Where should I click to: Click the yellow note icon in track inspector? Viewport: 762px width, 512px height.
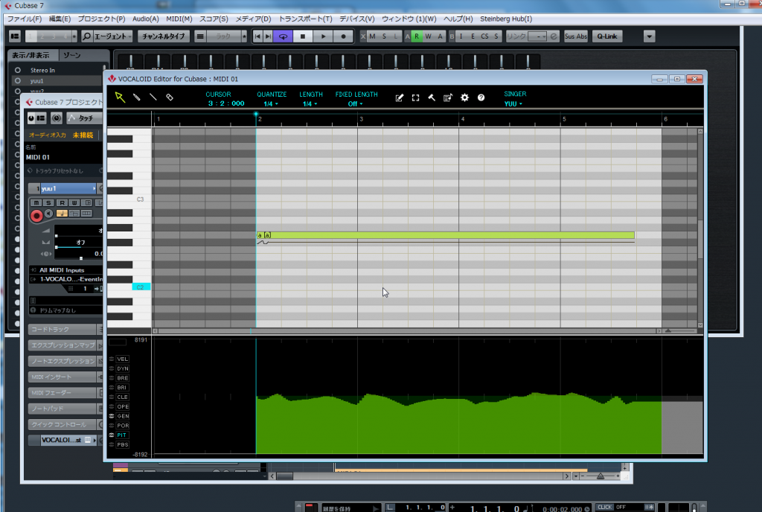pos(62,214)
